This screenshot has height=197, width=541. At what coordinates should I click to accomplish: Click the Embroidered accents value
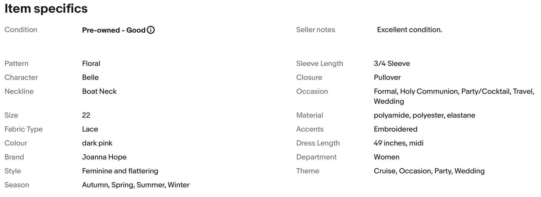[x=396, y=129]
